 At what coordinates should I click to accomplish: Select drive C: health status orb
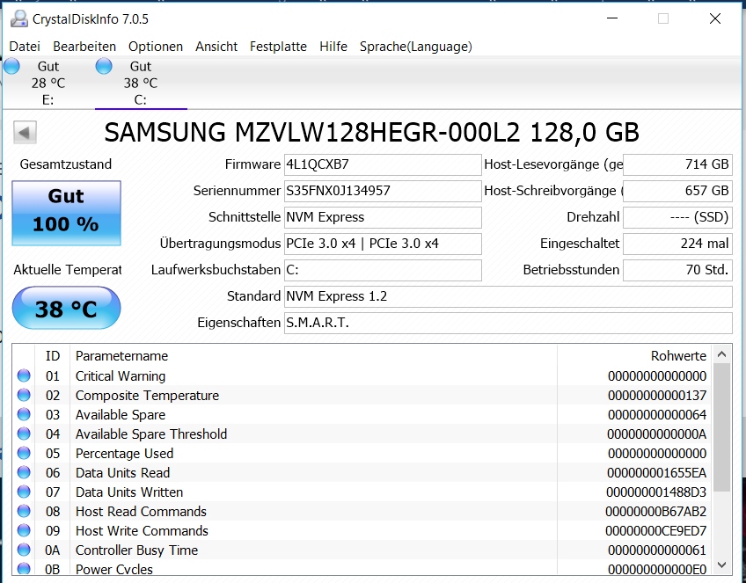pos(104,66)
